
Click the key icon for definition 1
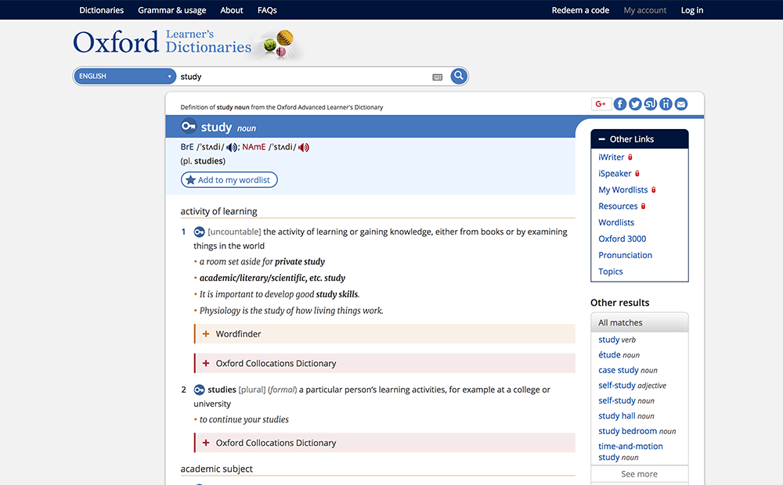click(199, 232)
